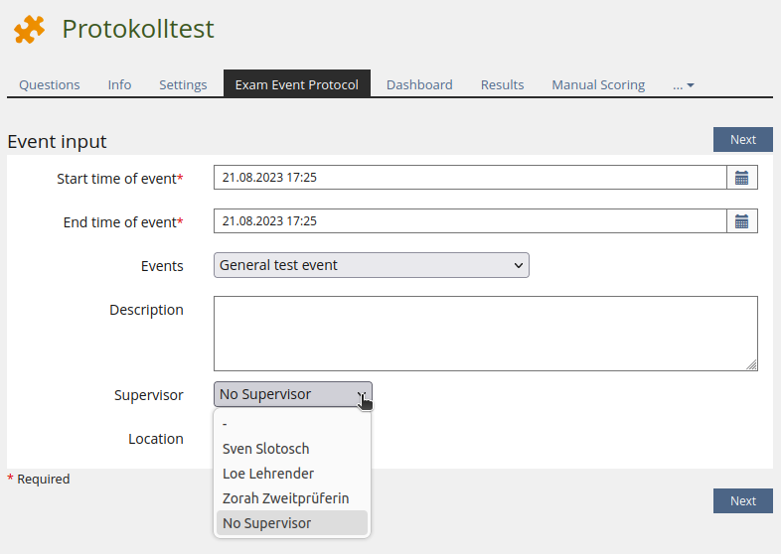Click into the Description text area
Screen dimensions: 781x554
click(x=485, y=333)
